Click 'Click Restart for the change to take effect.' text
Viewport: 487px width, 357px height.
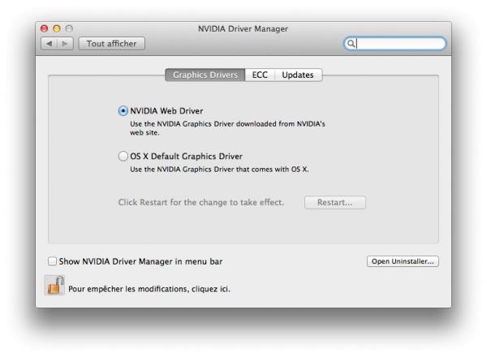tap(201, 202)
